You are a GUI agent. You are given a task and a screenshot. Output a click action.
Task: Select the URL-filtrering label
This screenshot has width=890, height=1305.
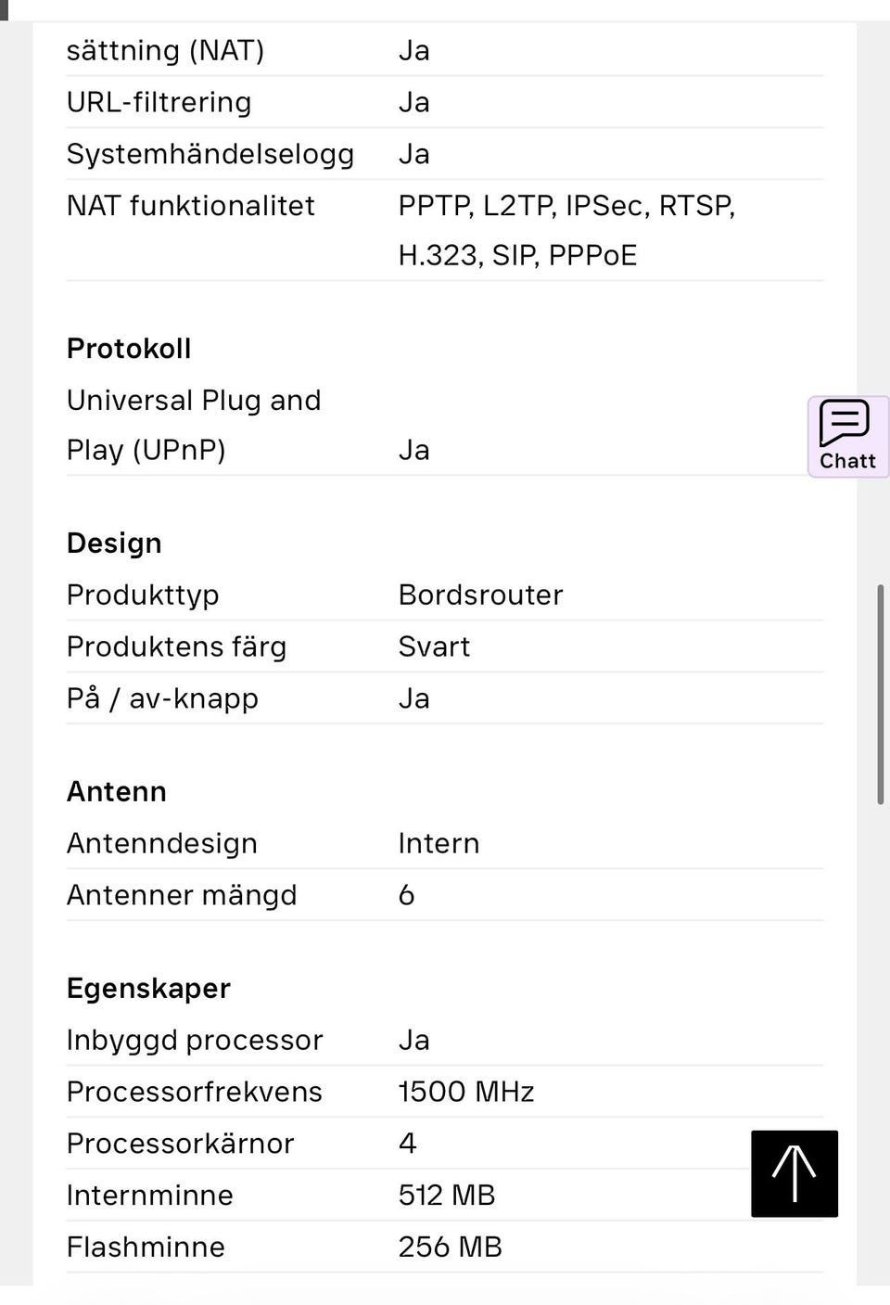click(159, 102)
